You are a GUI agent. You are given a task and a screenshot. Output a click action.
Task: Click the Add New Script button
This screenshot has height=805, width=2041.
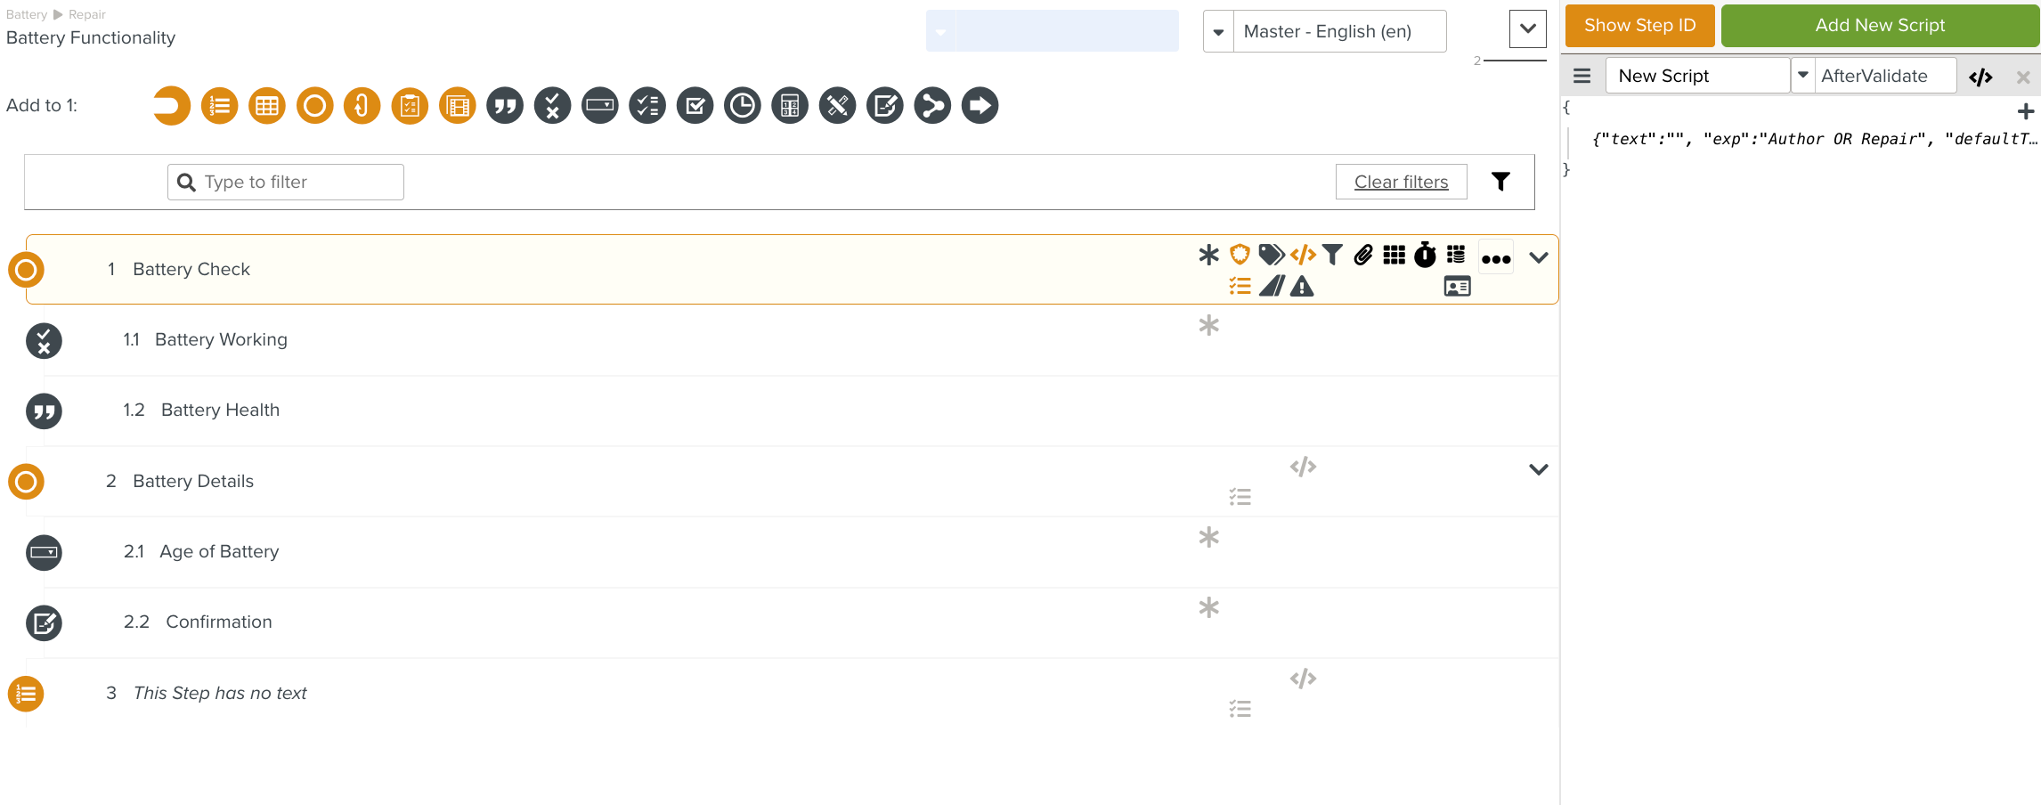click(1879, 26)
